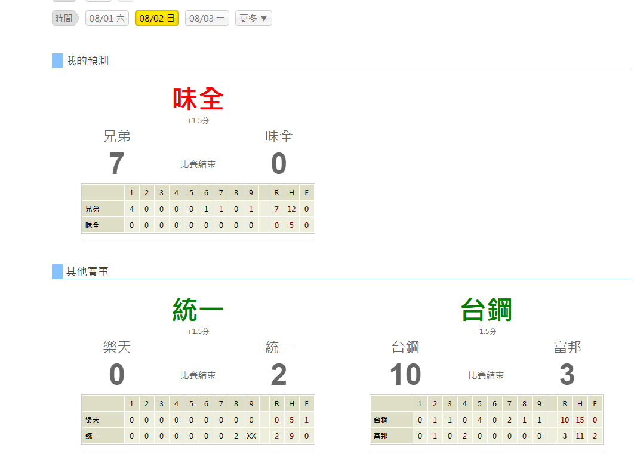This screenshot has width=634, height=459.
Task: Click 台鋼 fifth-inning score 4
Action: [x=479, y=420]
